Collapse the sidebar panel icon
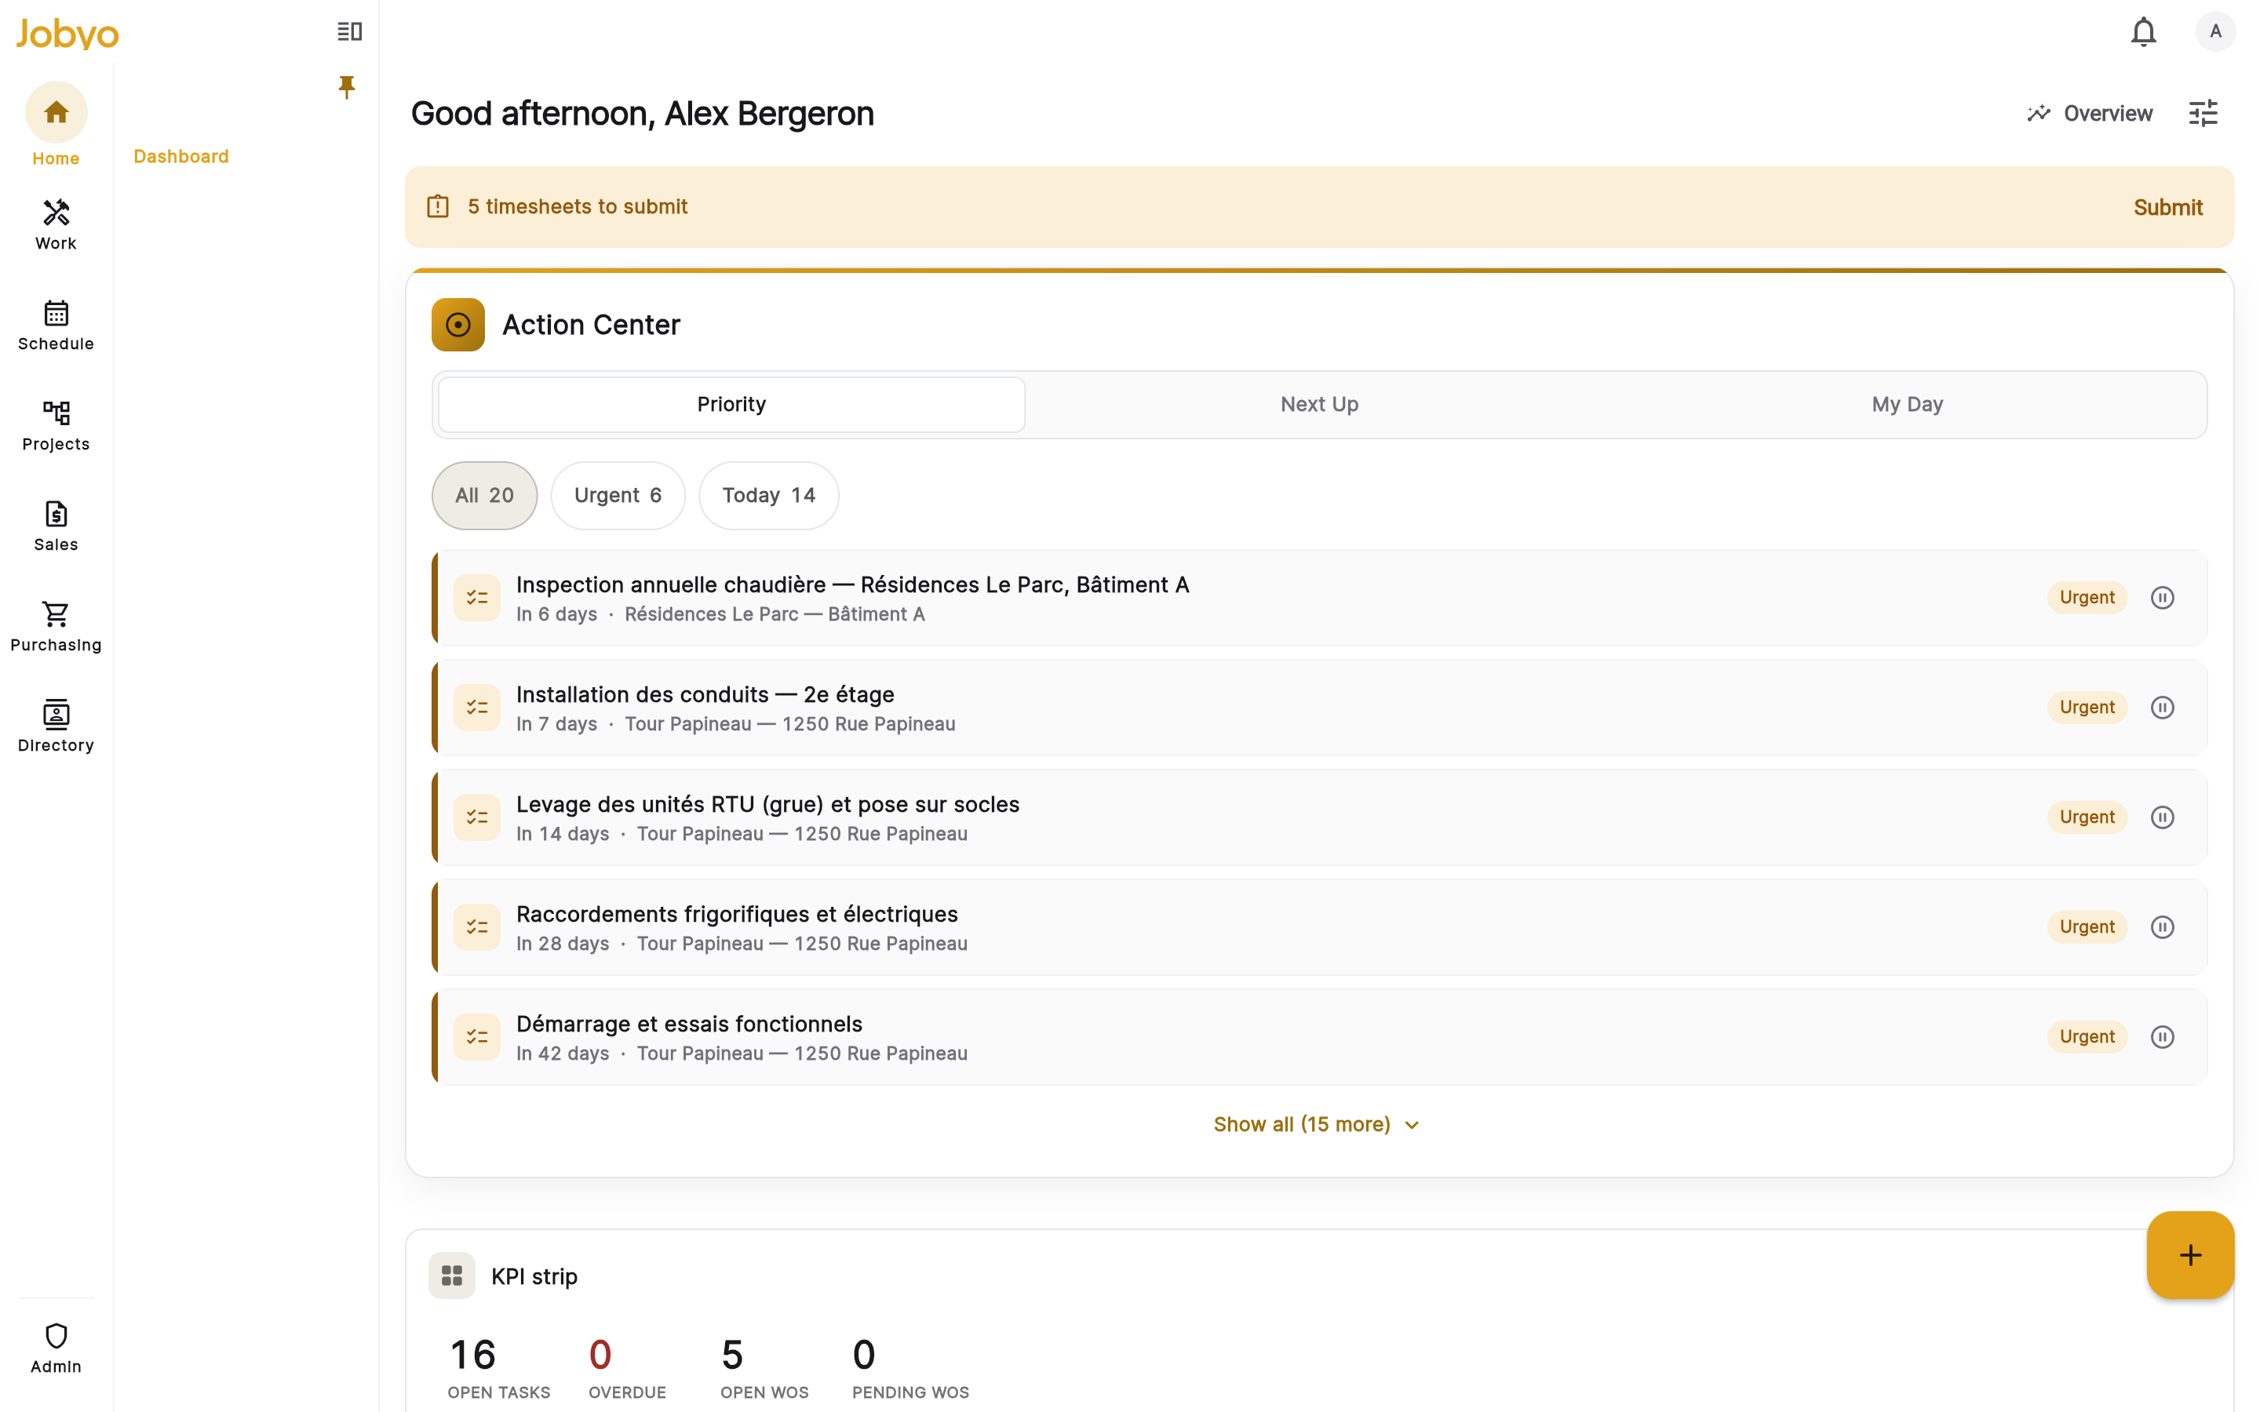Image resolution: width=2260 pixels, height=1412 pixels. pos(349,31)
